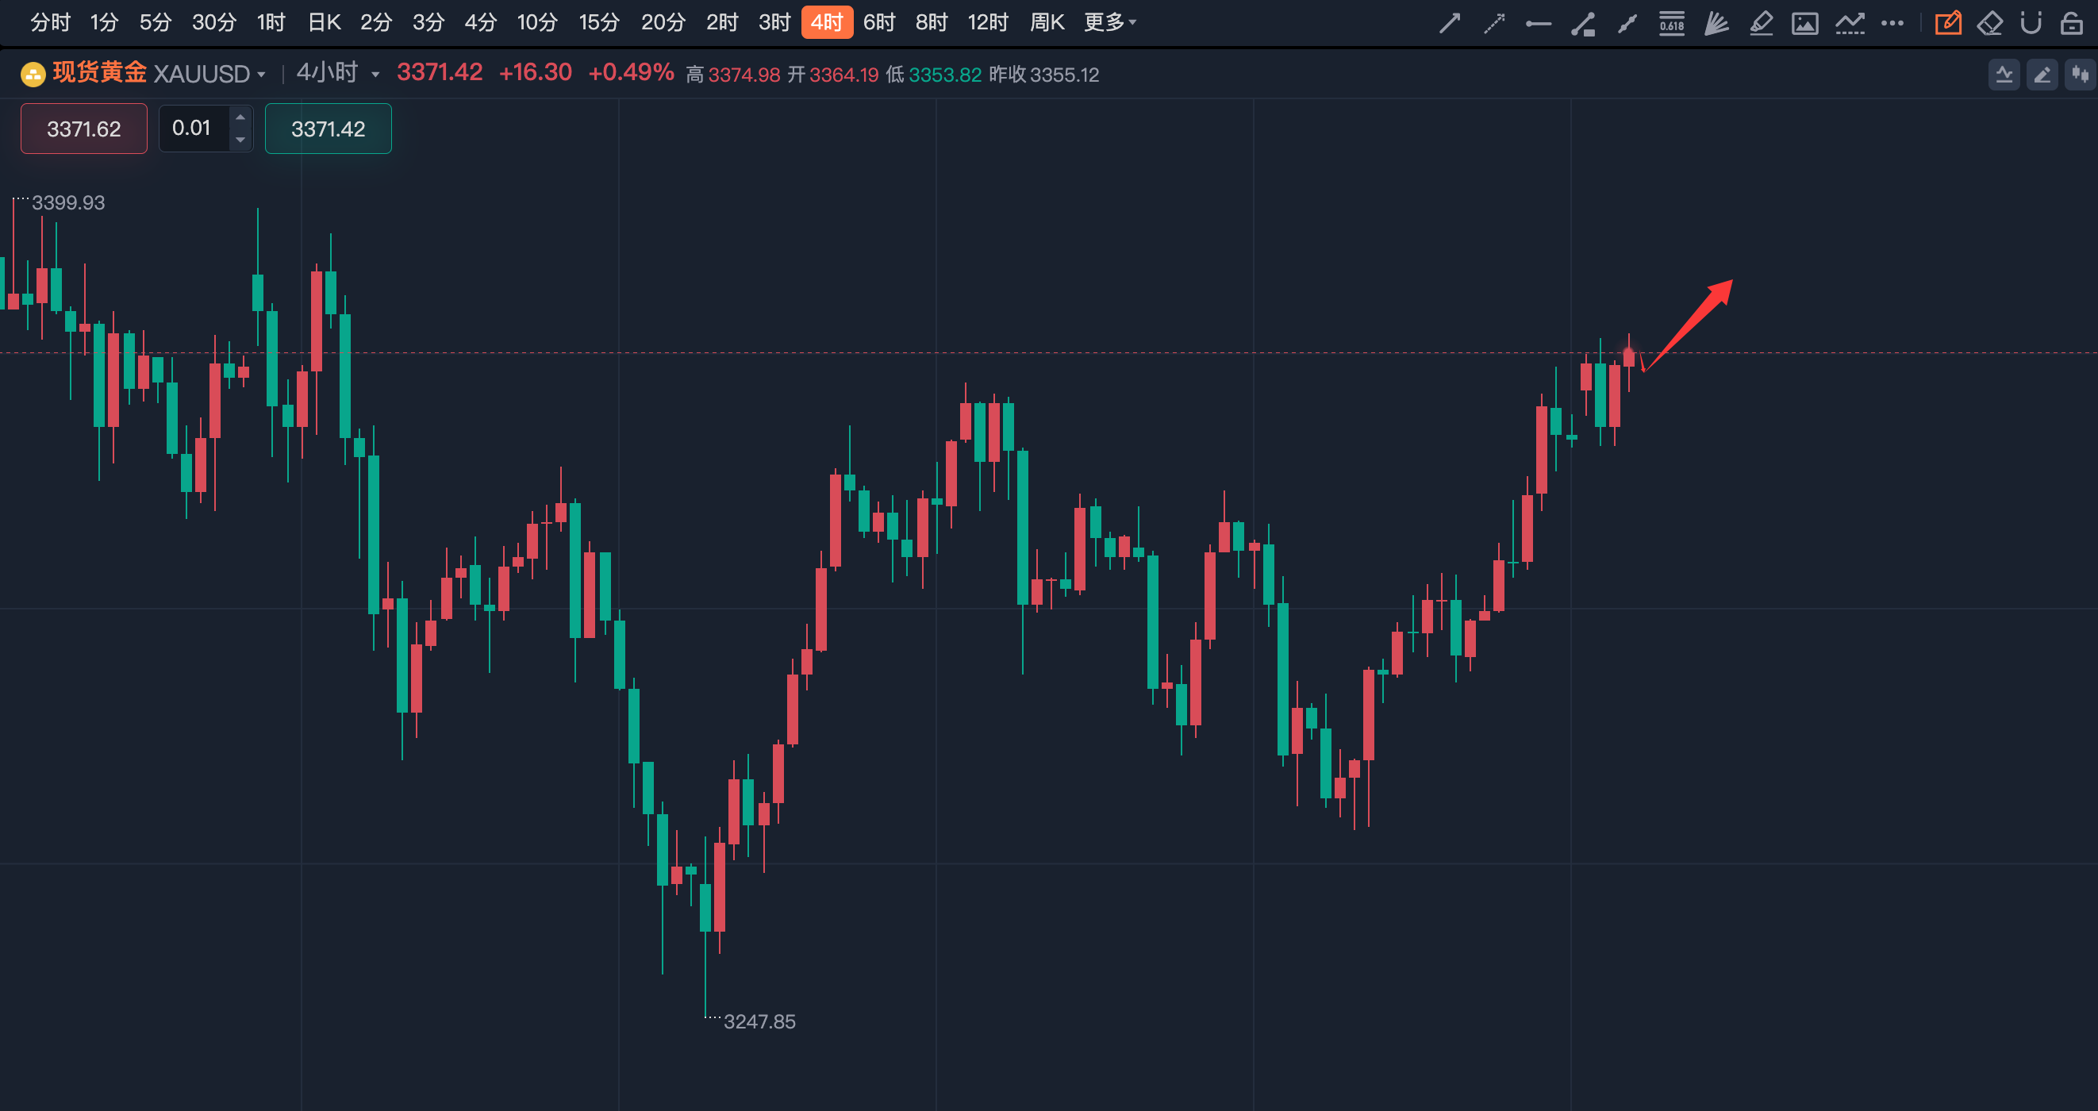2098x1111 pixels.
Task: Increase lot size with up stepper arrow
Action: pyautogui.click(x=240, y=117)
